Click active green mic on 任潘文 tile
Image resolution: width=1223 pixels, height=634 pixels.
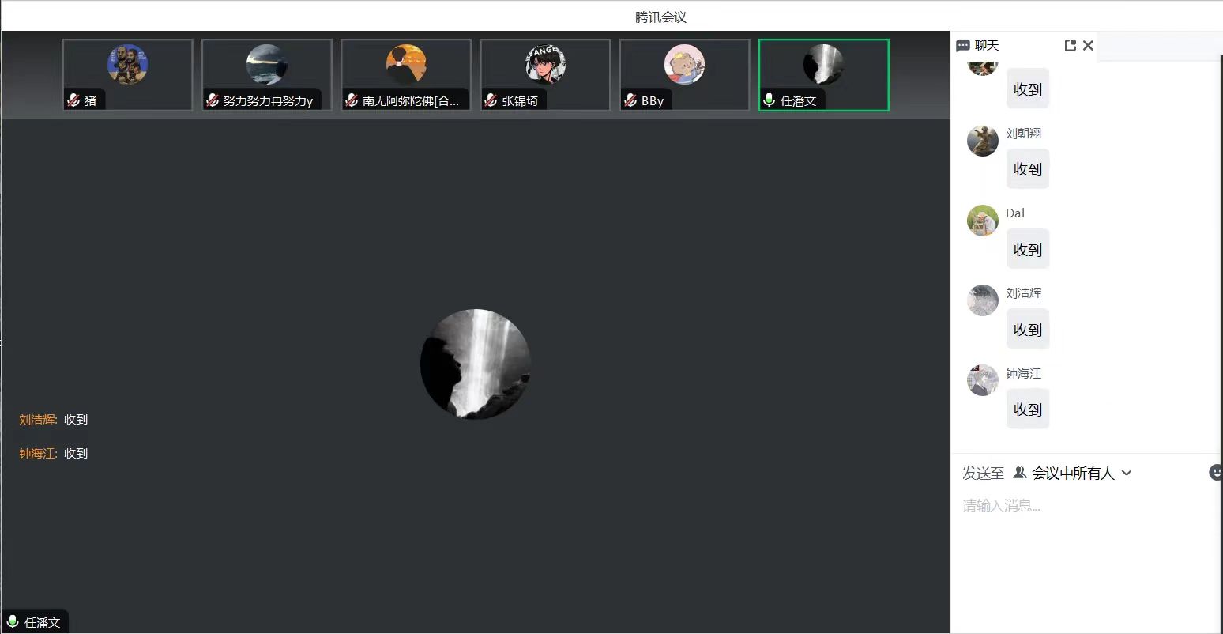coord(769,100)
